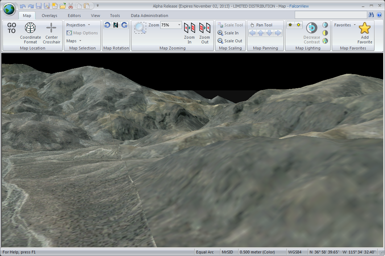Switch to the Overlays tab
The width and height of the screenshot is (385, 256).
49,16
